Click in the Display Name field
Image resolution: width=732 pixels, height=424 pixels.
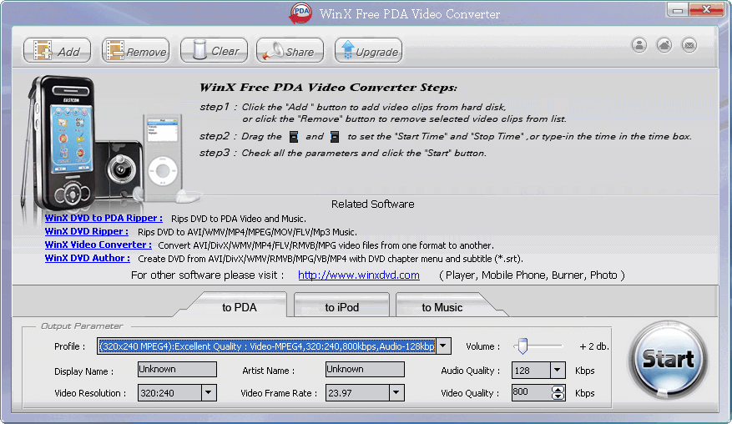(177, 370)
